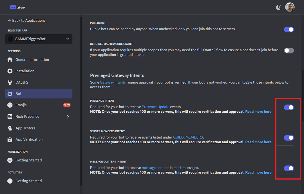This screenshot has height=194, width=304.
Task: Disable the Public Bot toggle
Action: (289, 30)
